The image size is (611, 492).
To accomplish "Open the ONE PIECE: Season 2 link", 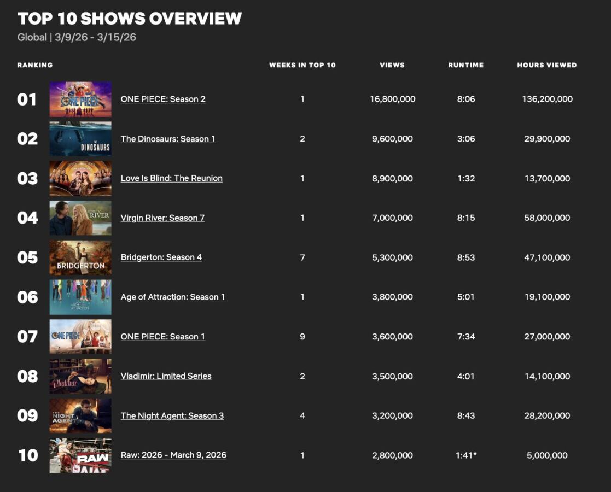I will click(163, 99).
